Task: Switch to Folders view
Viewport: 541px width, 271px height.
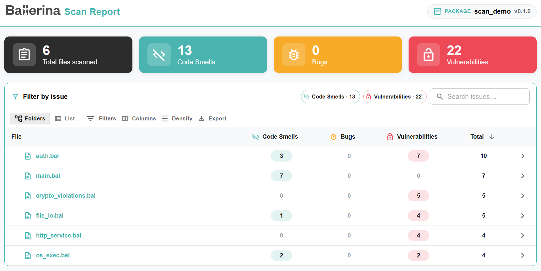Action: 30,118
